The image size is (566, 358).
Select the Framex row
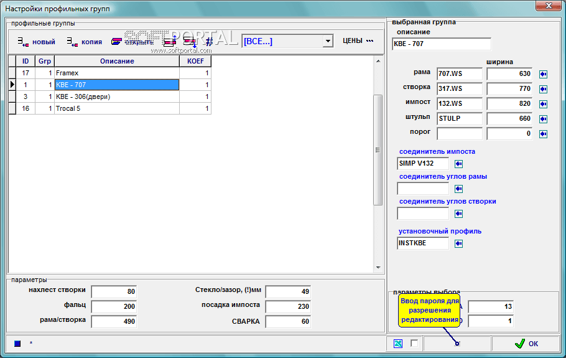[x=109, y=73]
